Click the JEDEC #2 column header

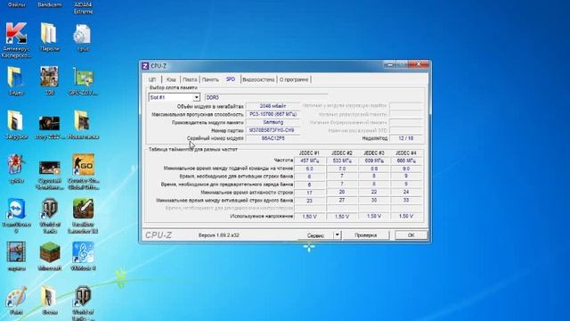(342, 153)
